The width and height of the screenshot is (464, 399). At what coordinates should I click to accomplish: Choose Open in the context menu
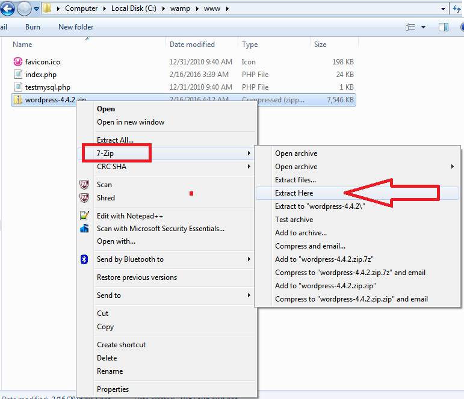coord(167,109)
